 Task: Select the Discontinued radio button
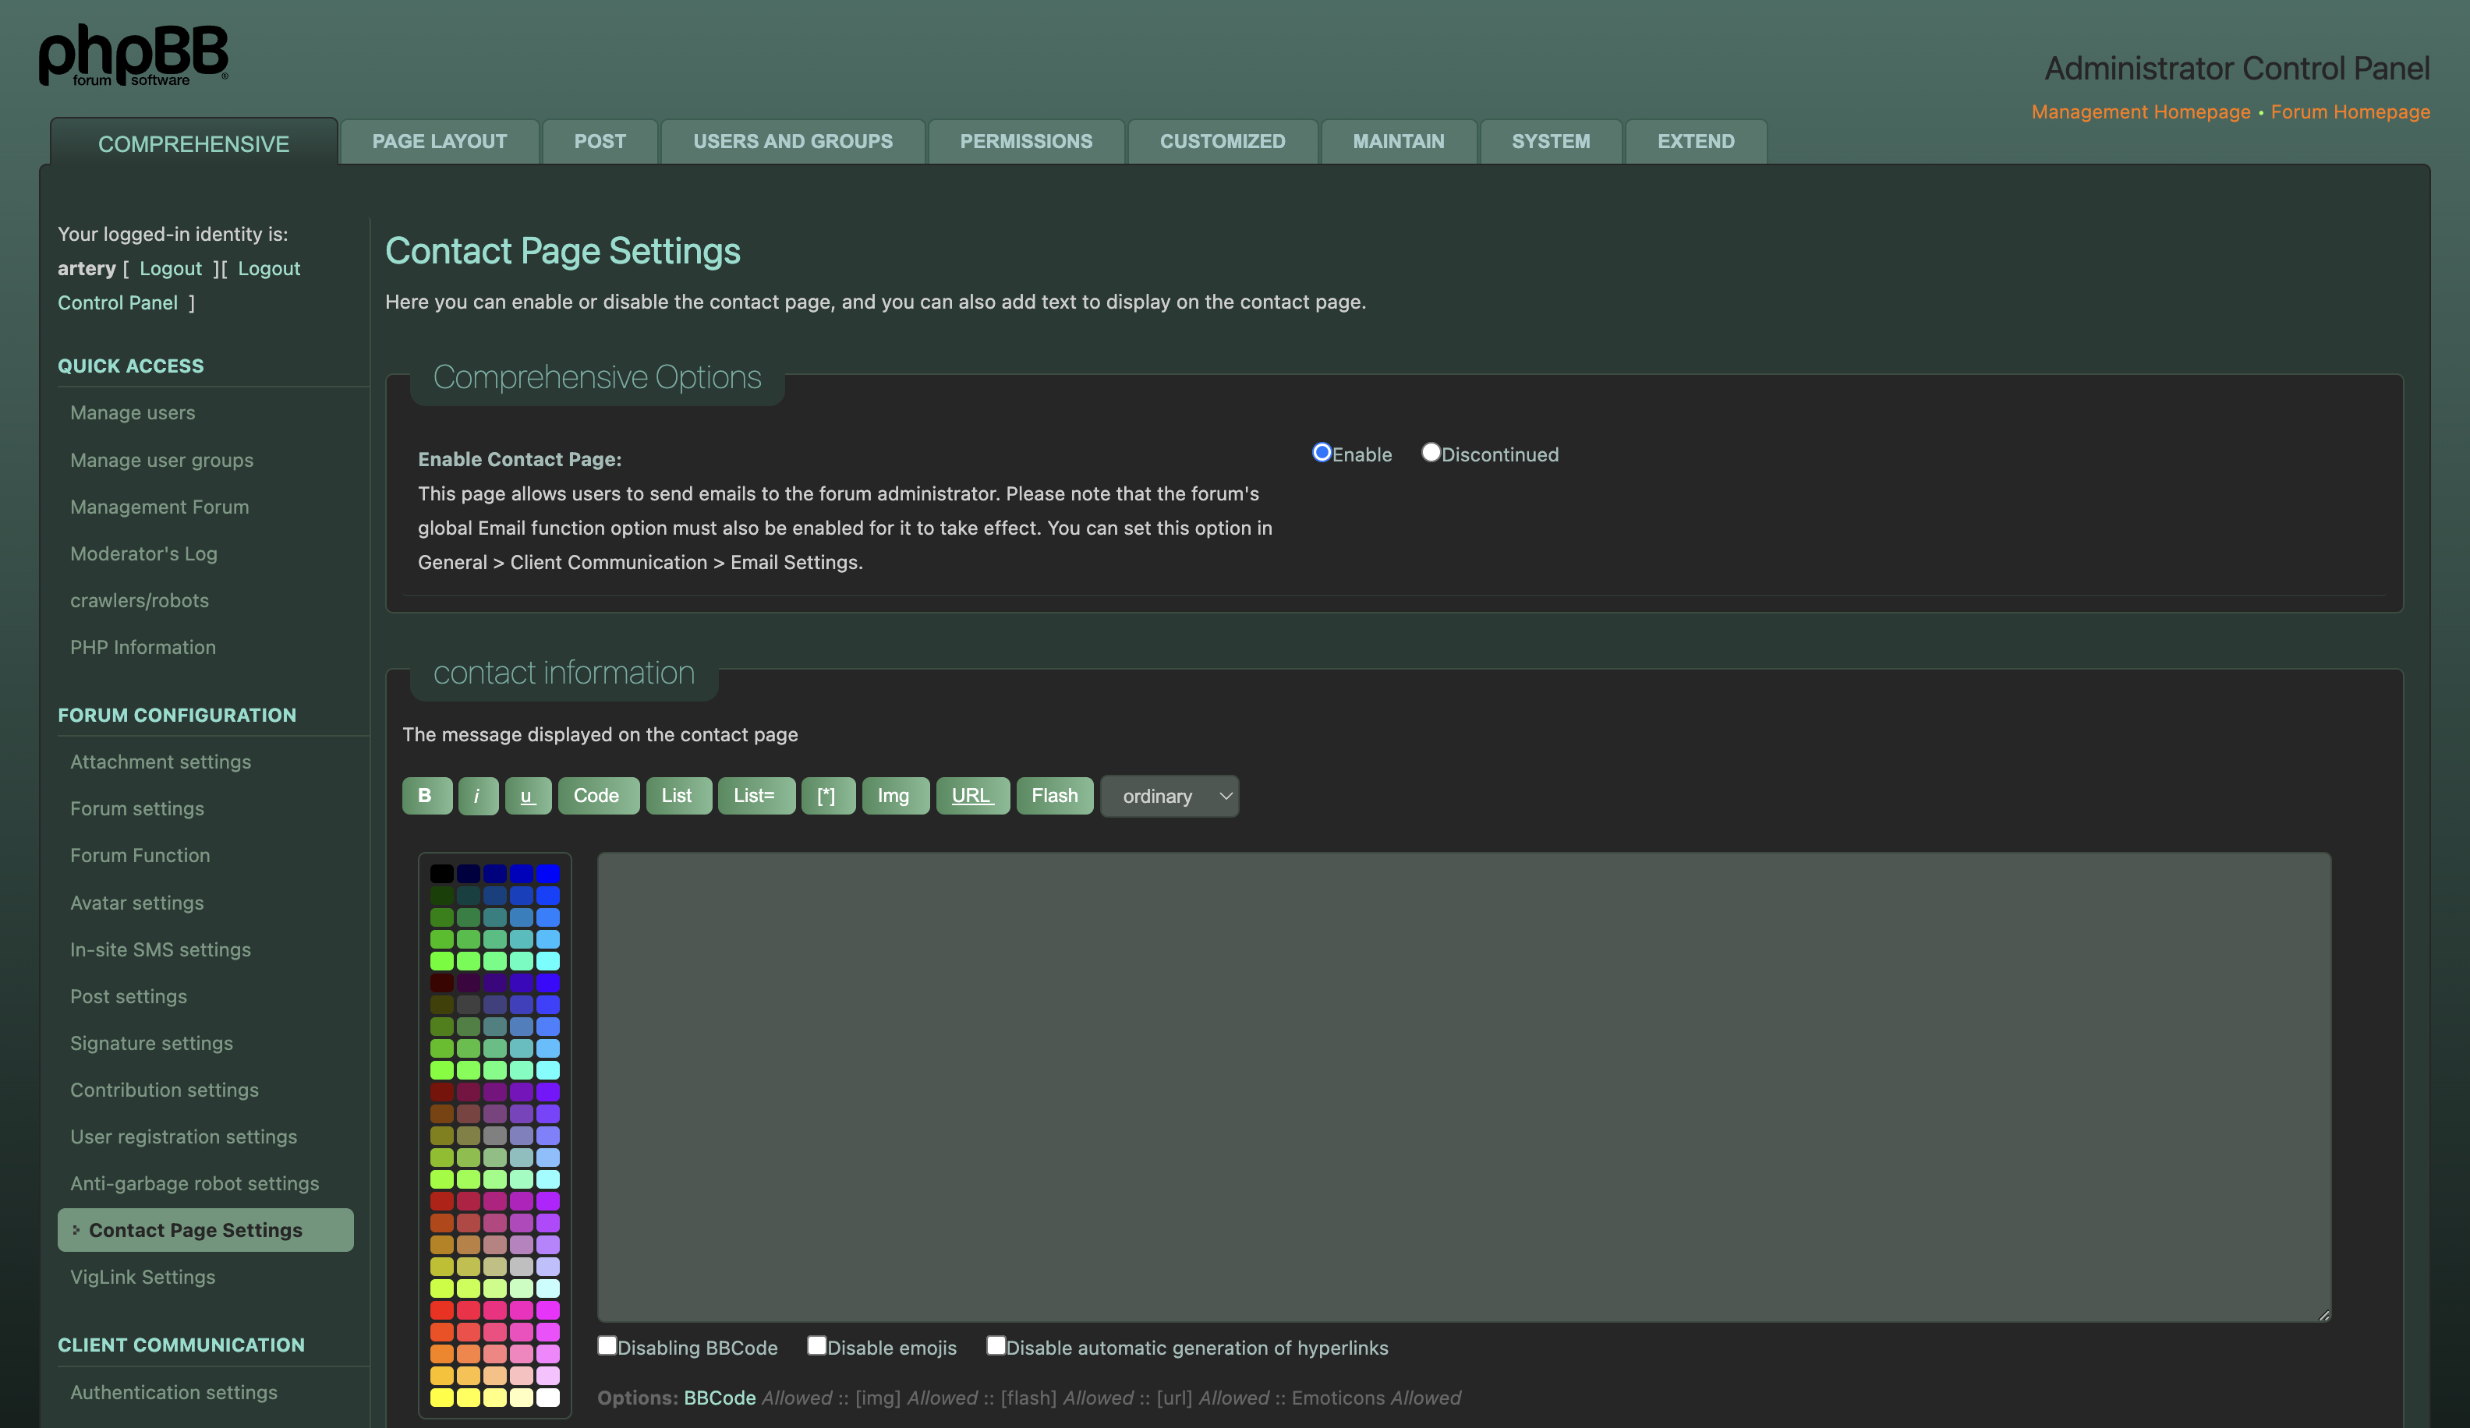coord(1430,453)
